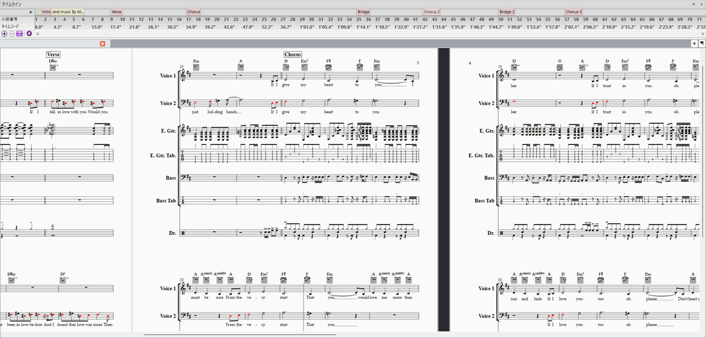This screenshot has height=338, width=706.
Task: Jump to Chorus 2 timeline marker
Action: tap(431, 12)
